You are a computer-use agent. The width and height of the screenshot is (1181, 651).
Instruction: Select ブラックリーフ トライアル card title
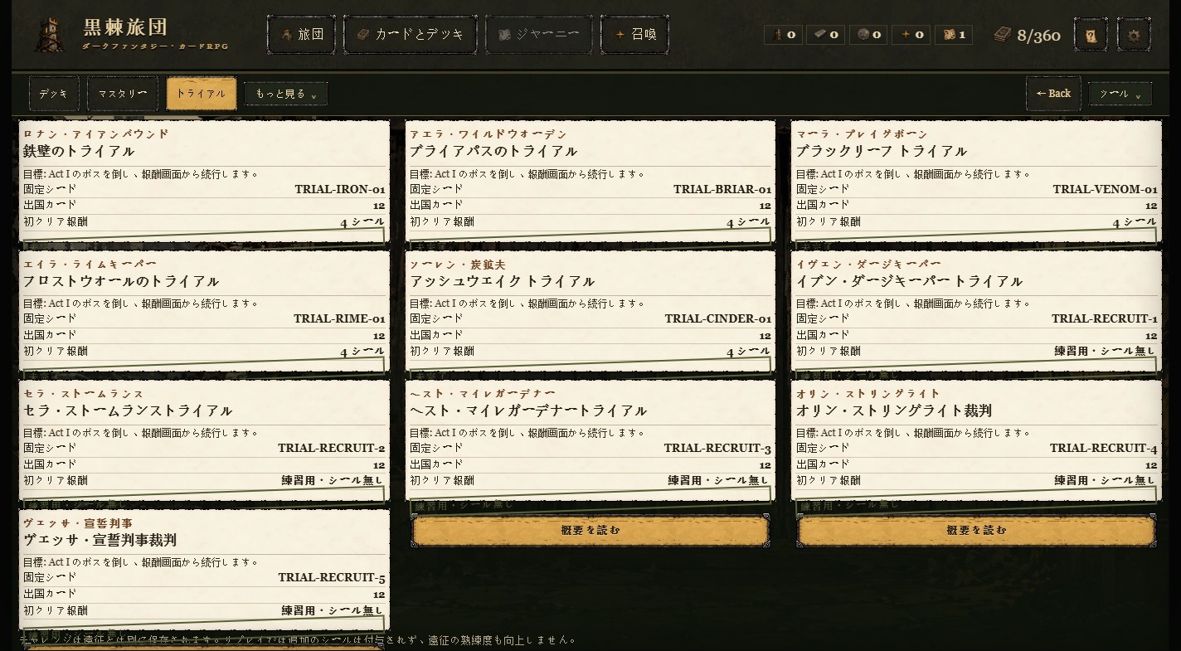pos(882,151)
